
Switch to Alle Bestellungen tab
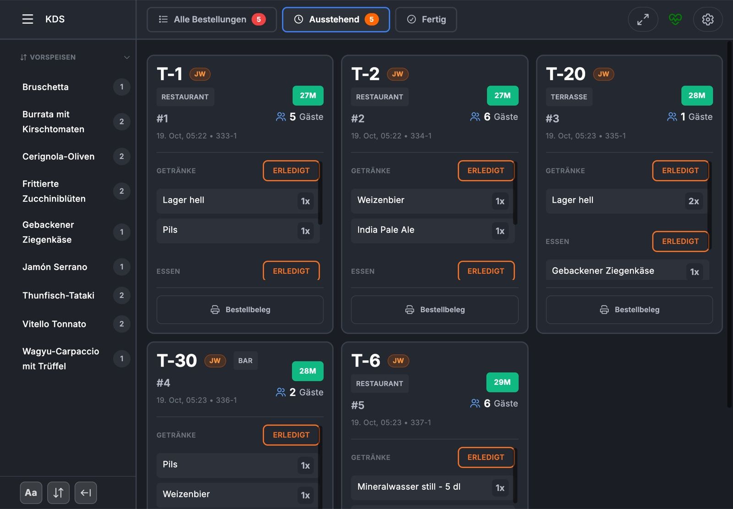[212, 19]
